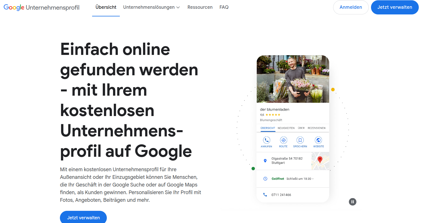Viewport: 423px width, 223px height.
Task: Click the Anmelden button
Action: pyautogui.click(x=351, y=7)
